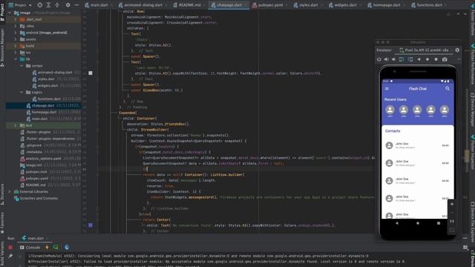Collapse the lib folder
The height and width of the screenshot is (267, 475).
15,59
